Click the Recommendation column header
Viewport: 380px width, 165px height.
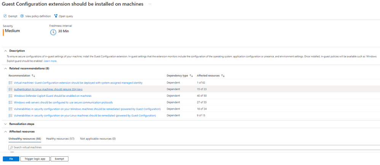[x=19, y=76]
